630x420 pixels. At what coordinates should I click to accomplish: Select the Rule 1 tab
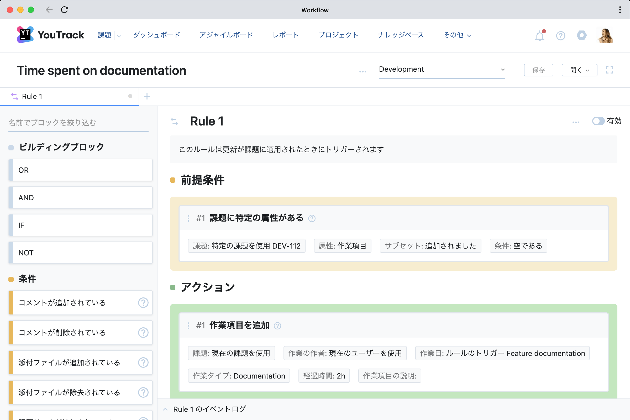[x=32, y=96]
